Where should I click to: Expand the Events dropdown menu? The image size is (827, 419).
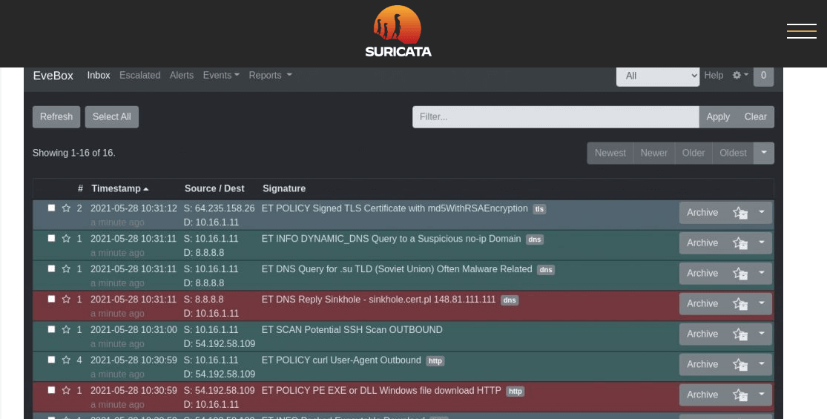pos(221,76)
